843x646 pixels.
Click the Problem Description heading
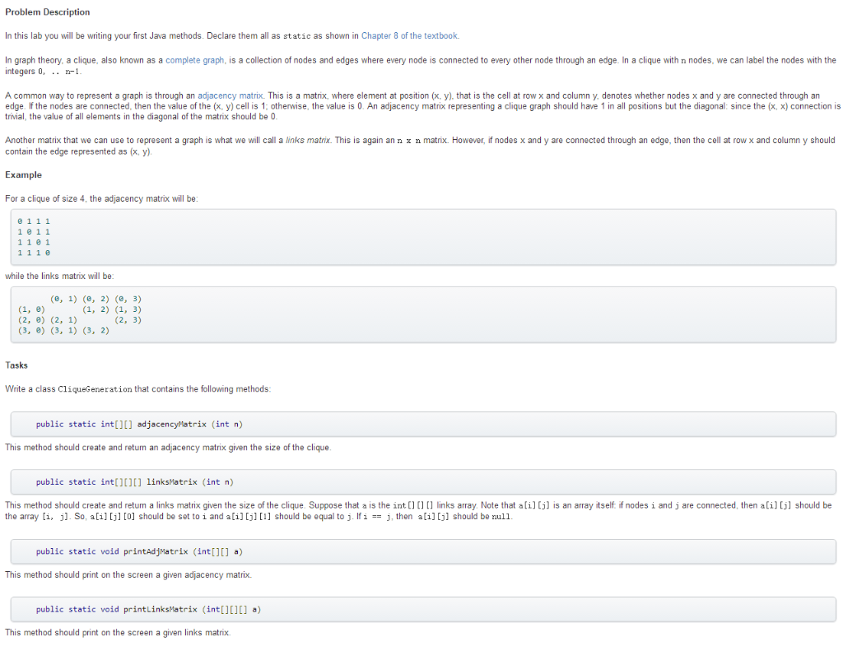47,12
